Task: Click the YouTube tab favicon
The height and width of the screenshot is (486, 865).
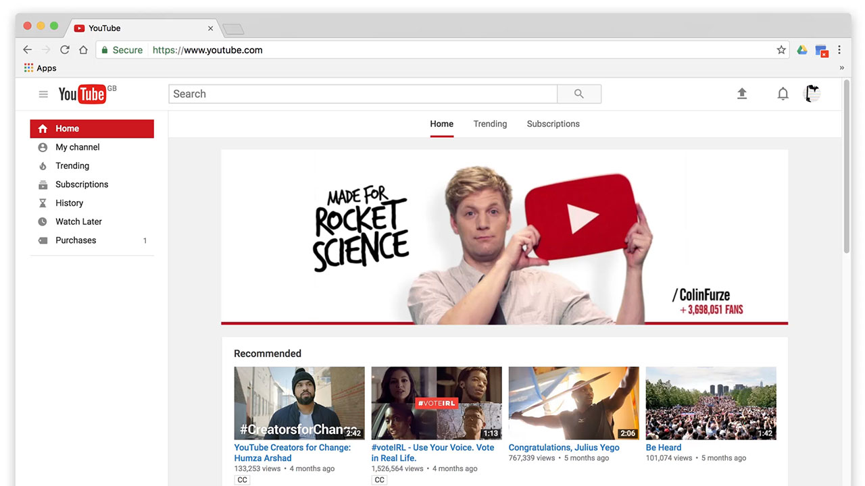Action: pos(79,28)
